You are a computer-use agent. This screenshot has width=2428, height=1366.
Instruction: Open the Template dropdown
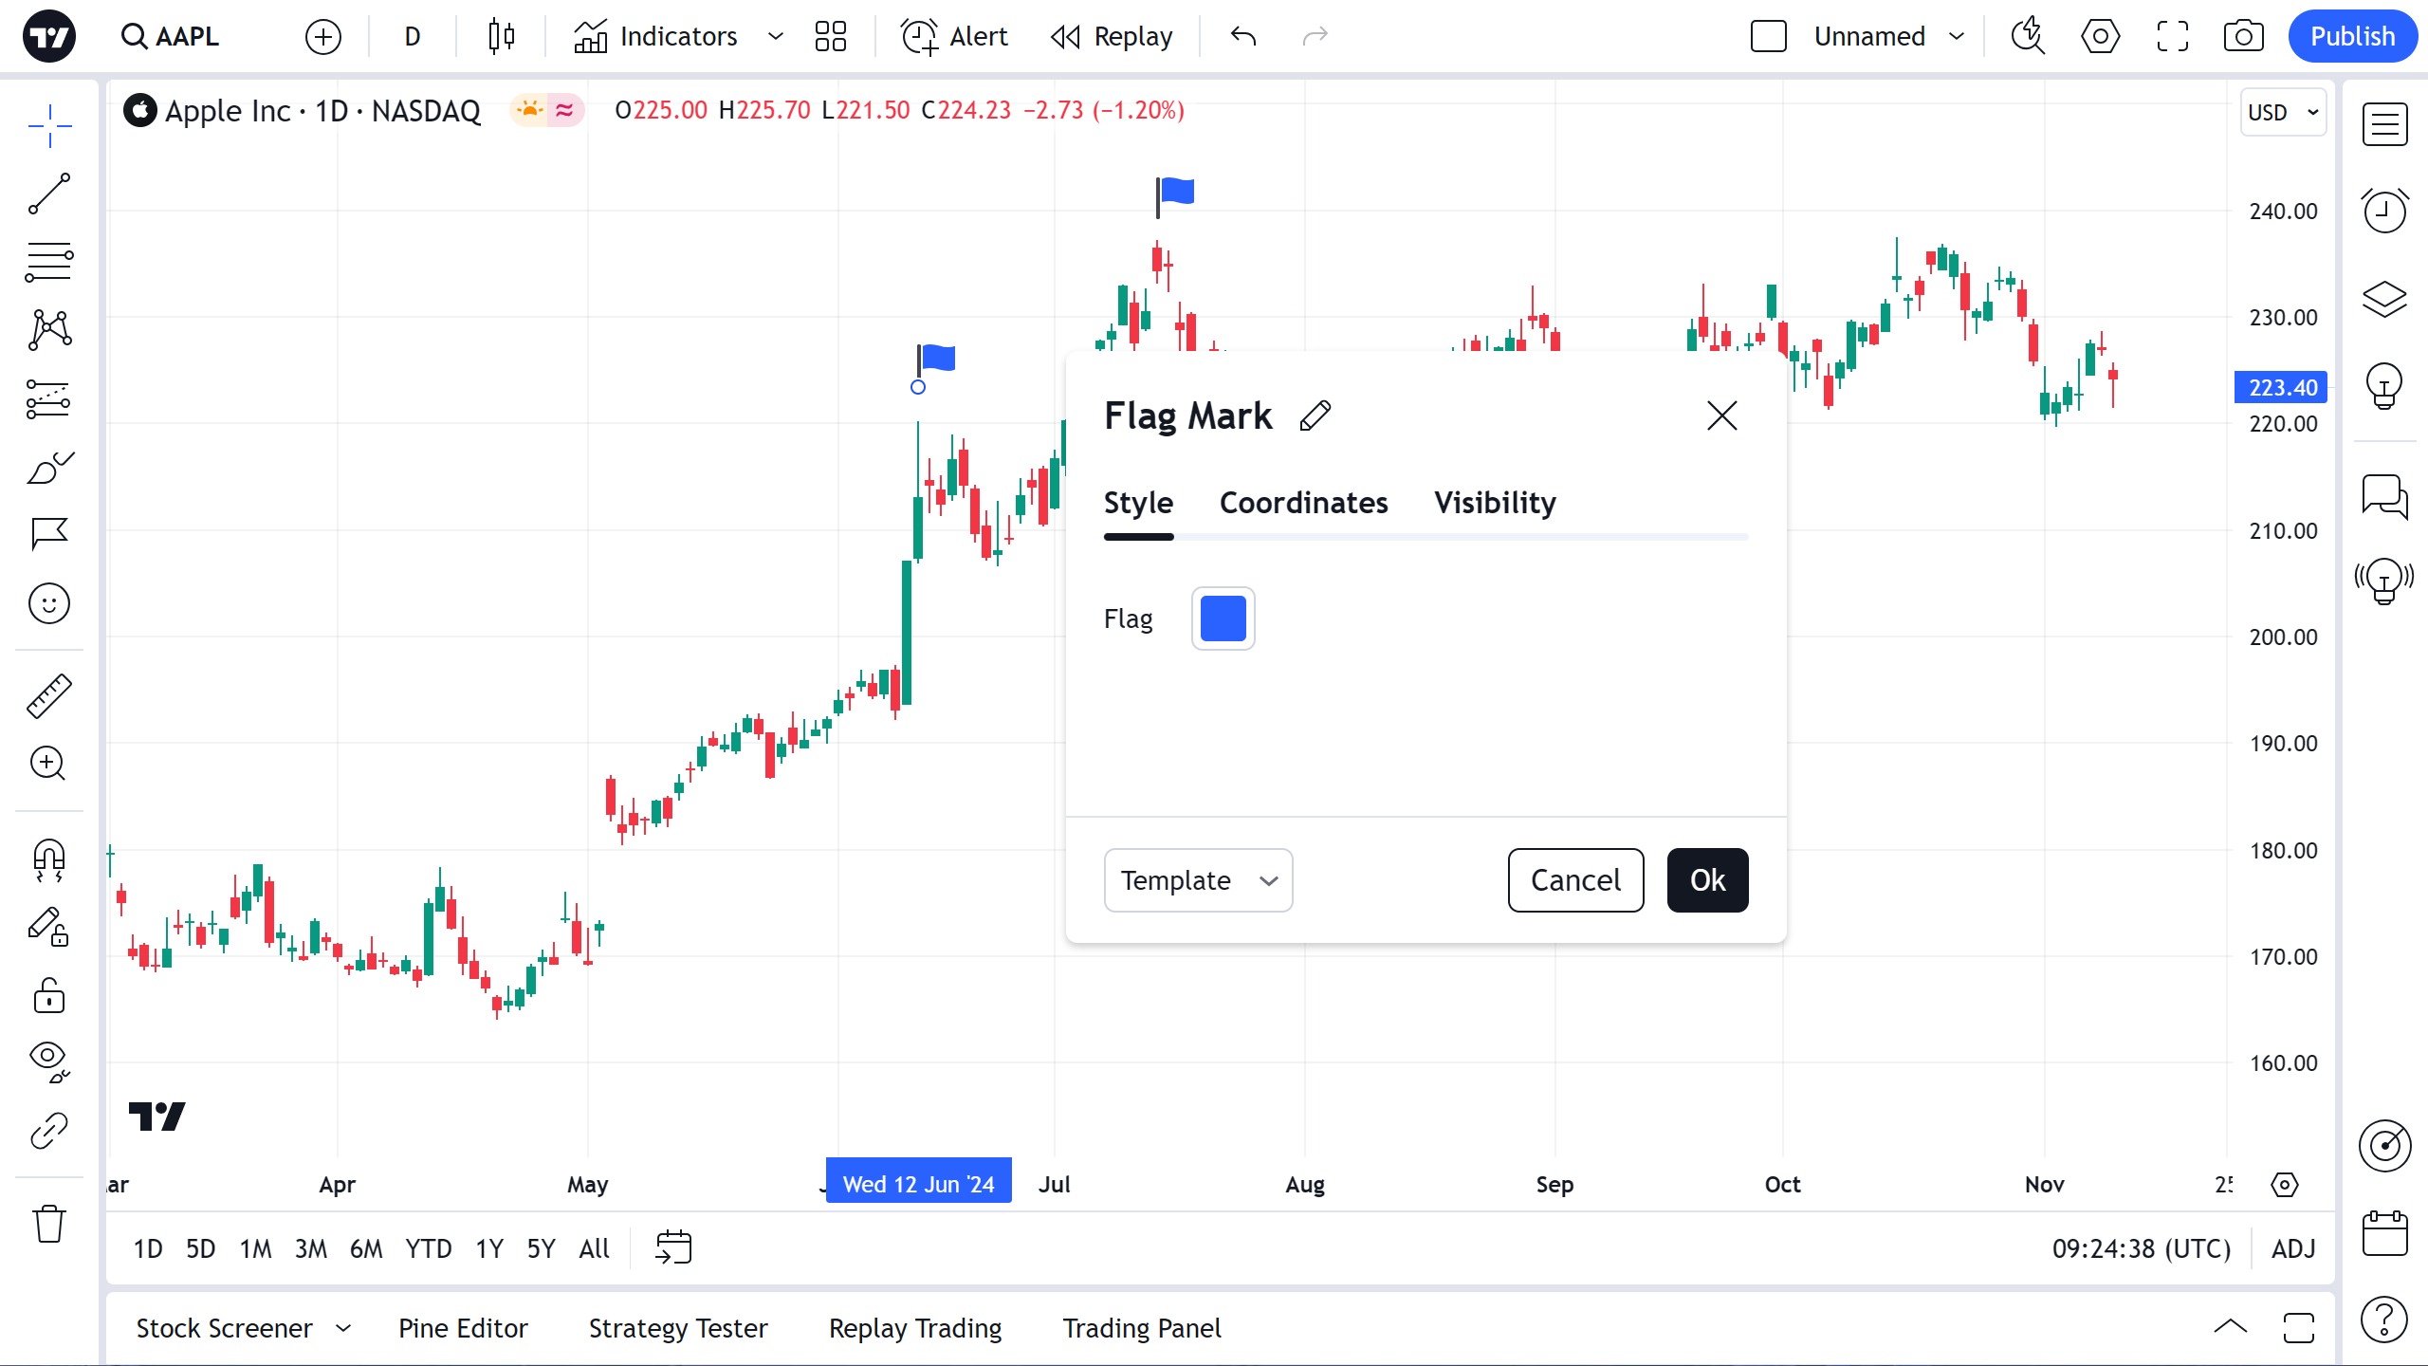tap(1198, 880)
